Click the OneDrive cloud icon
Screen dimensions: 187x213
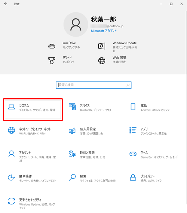pos(52,46)
